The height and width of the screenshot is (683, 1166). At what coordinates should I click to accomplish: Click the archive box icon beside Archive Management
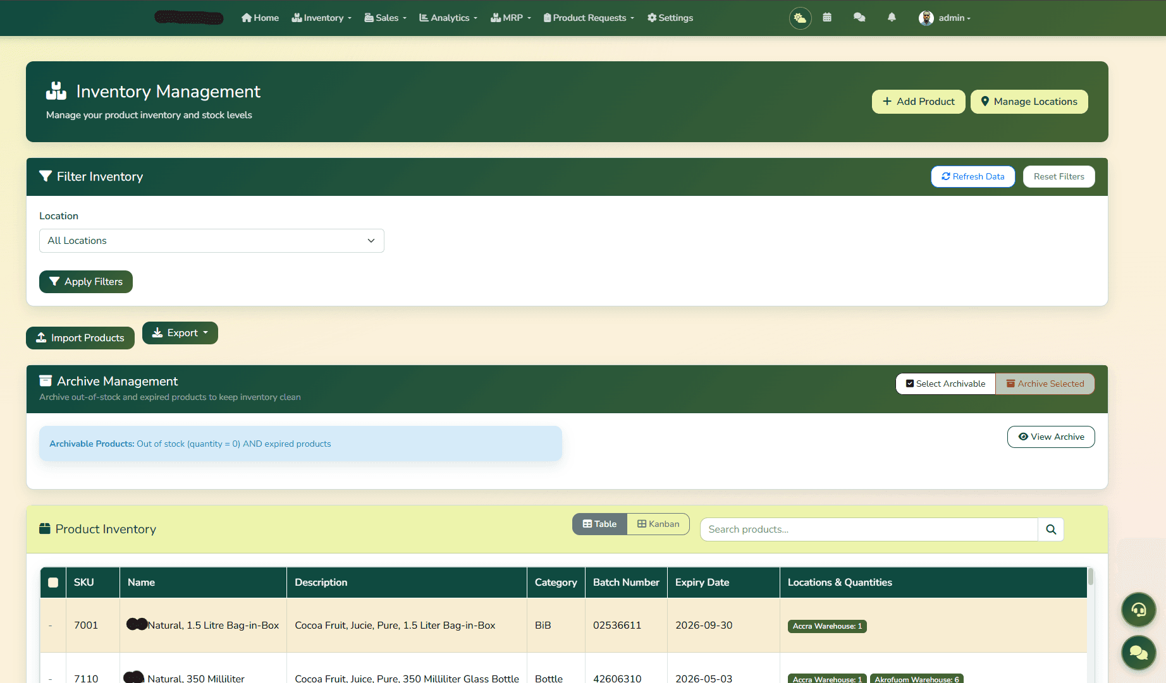tap(46, 381)
